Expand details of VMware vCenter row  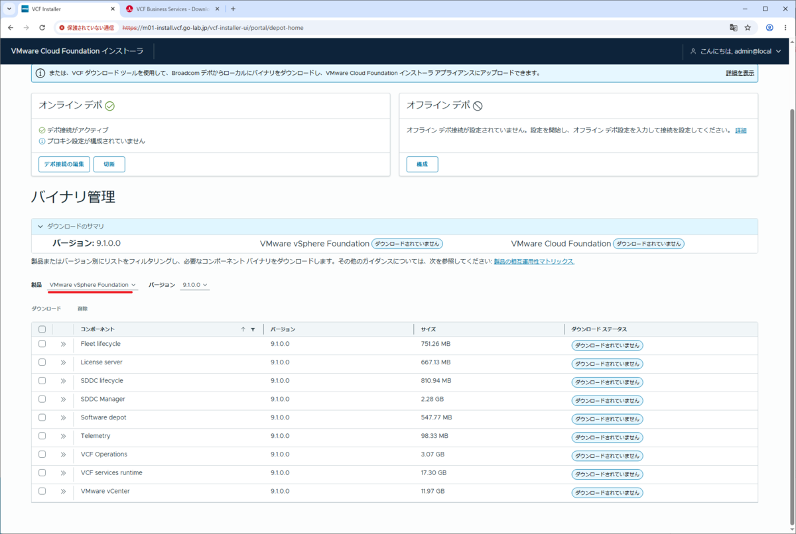coord(63,492)
